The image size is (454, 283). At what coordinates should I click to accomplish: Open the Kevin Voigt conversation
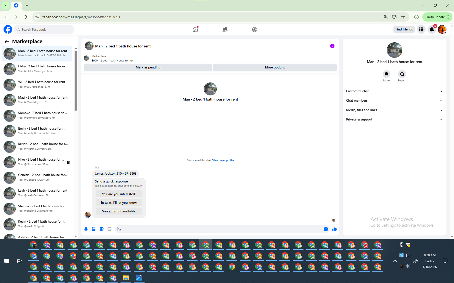pos(37,224)
